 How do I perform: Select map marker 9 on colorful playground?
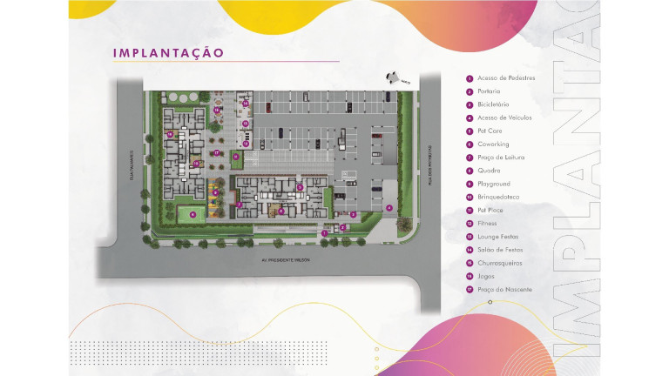click(x=215, y=192)
